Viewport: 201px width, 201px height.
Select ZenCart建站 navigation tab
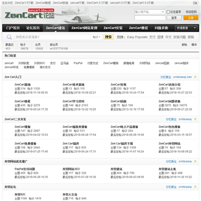tap(55, 28)
